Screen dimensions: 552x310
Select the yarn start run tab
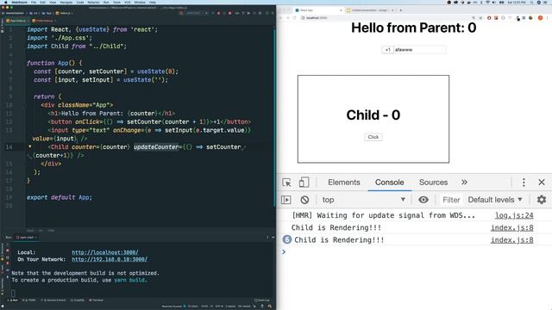point(26,238)
